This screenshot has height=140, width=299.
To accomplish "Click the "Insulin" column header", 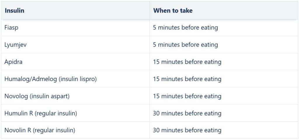I will (15, 11).
